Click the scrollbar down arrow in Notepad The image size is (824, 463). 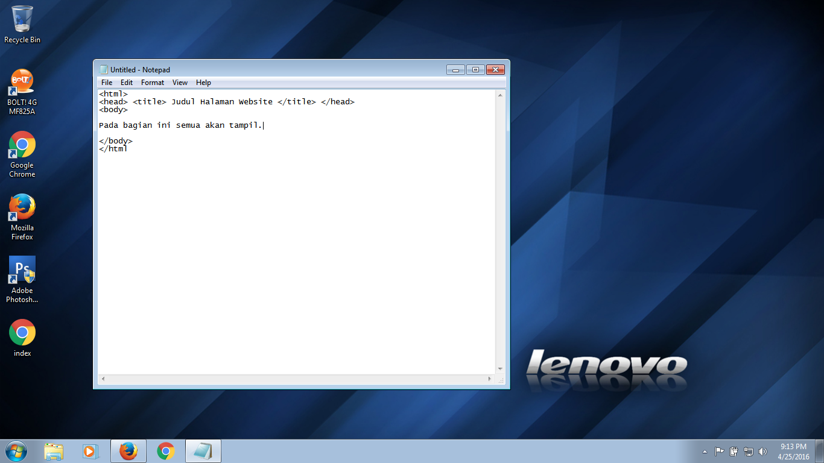499,368
